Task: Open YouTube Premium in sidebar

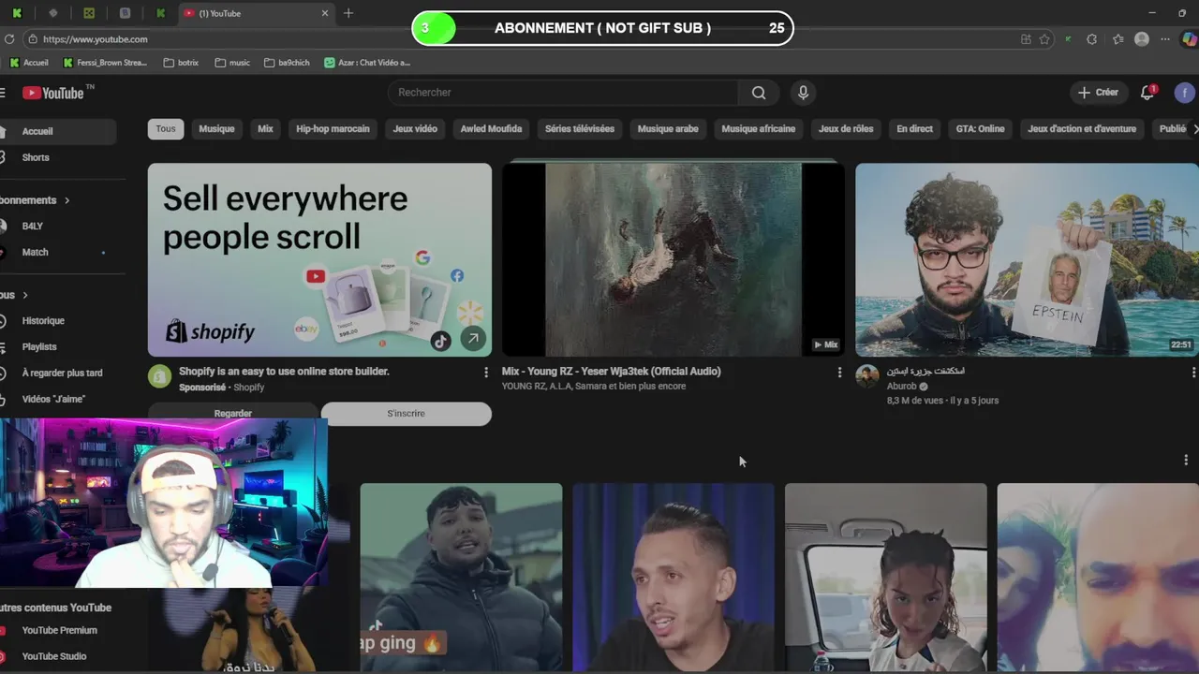Action: (57, 630)
